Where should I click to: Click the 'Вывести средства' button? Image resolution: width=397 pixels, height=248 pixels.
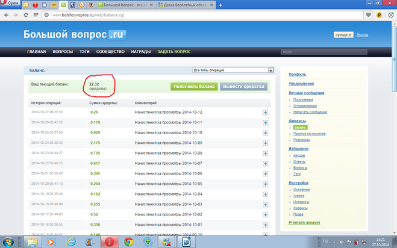(x=243, y=87)
